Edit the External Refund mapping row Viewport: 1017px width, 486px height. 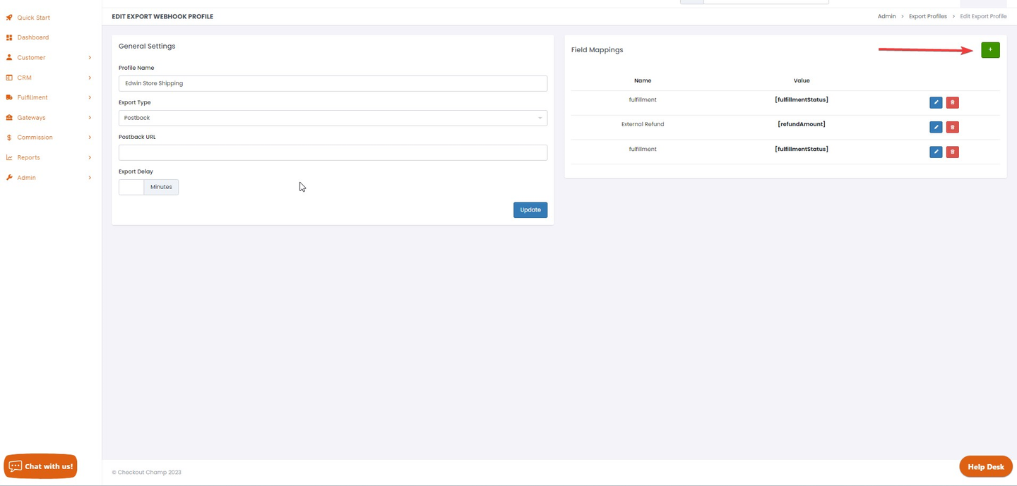936,128
